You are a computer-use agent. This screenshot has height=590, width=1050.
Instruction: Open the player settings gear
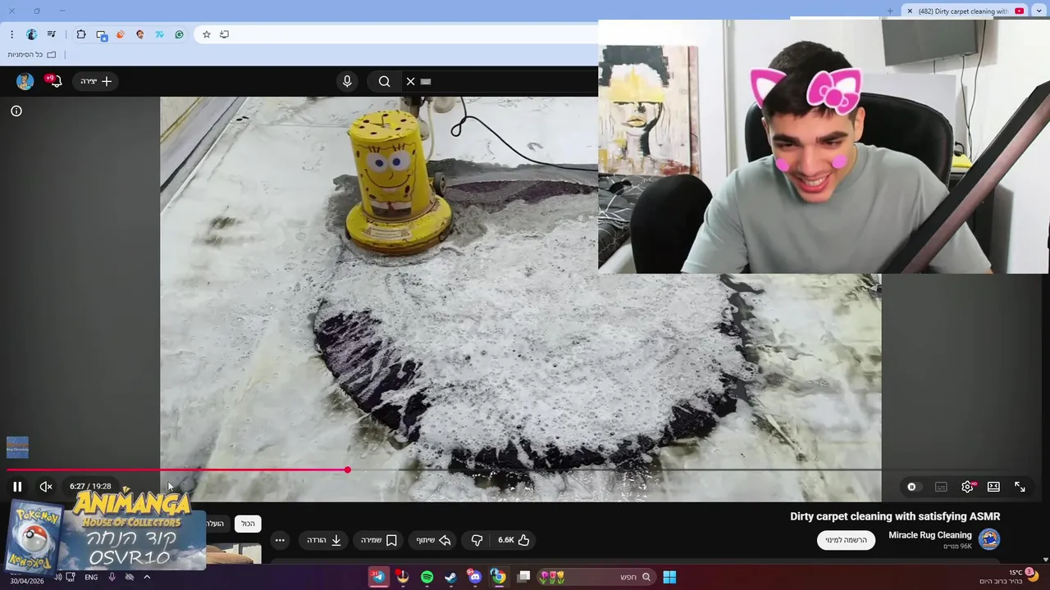click(x=968, y=487)
